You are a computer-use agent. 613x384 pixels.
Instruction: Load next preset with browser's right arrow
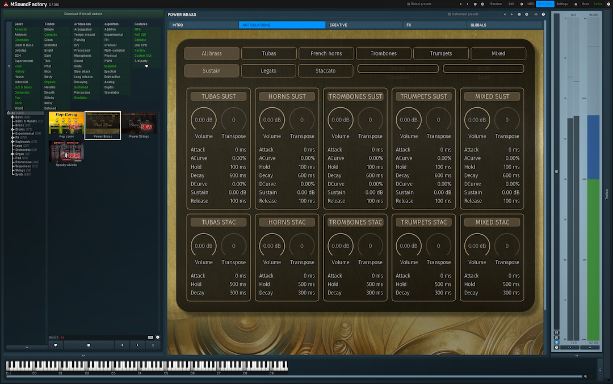[x=137, y=344]
